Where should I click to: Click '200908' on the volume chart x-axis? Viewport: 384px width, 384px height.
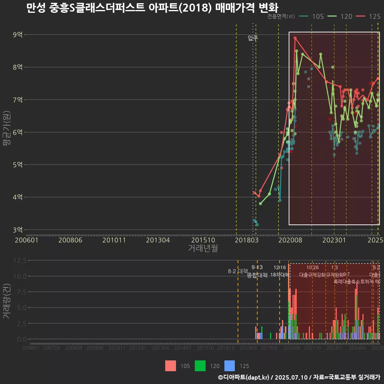coord(95,348)
